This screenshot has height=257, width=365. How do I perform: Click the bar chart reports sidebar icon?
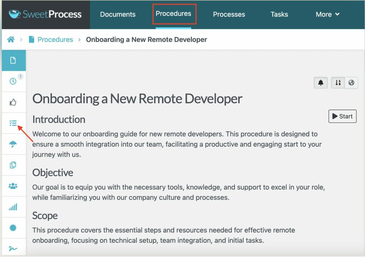13,207
